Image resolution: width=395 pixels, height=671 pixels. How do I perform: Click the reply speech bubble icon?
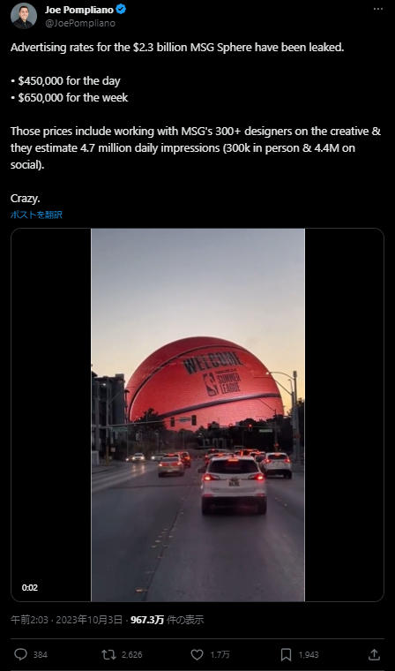click(20, 654)
